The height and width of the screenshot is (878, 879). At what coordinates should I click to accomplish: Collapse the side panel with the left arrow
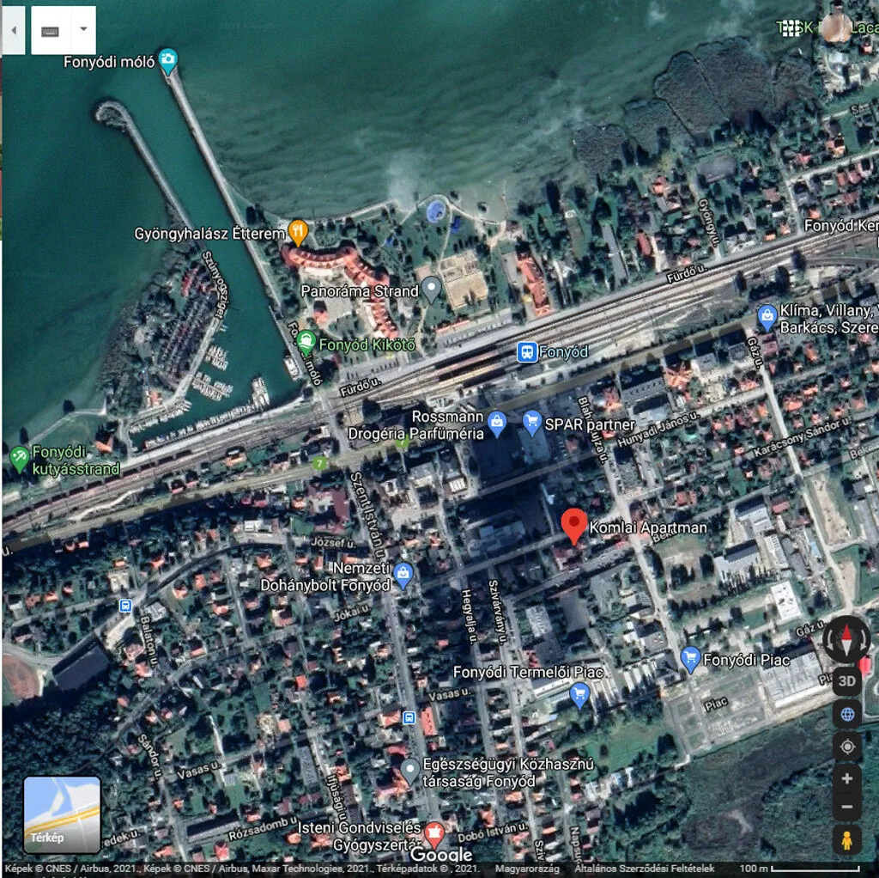tap(14, 30)
